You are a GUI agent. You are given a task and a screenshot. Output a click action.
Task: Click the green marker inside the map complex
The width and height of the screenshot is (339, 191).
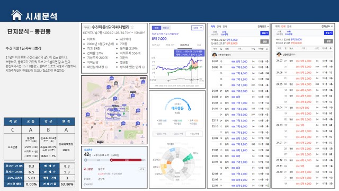[x=124, y=114]
